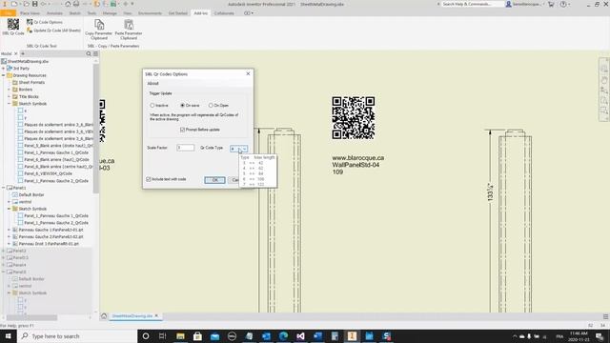The width and height of the screenshot is (610, 343).
Task: Open Visual Studio from taskbar
Action: coord(300,336)
